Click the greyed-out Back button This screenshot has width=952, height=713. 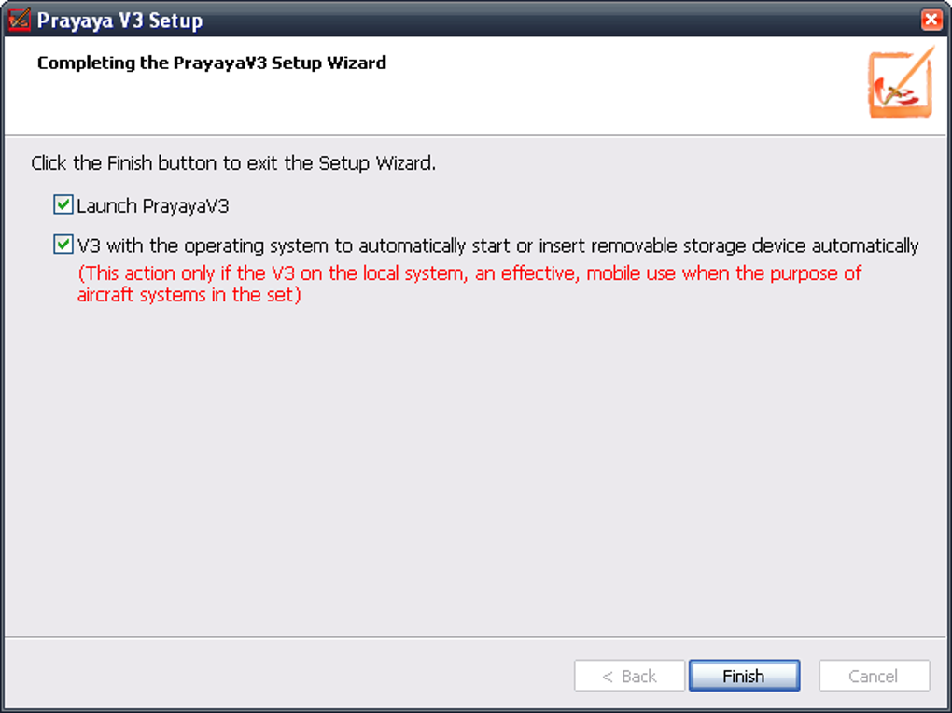[x=630, y=676]
